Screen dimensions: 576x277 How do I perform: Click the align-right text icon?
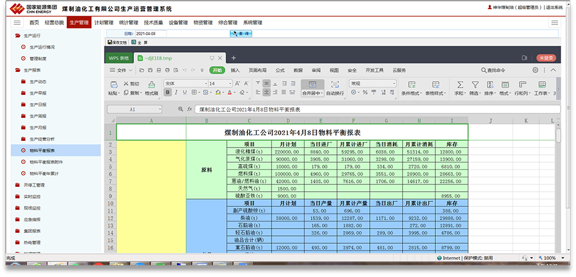[x=275, y=93]
